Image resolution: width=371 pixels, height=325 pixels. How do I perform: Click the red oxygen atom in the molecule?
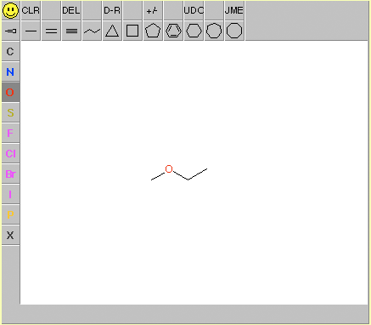pyautogui.click(x=169, y=169)
